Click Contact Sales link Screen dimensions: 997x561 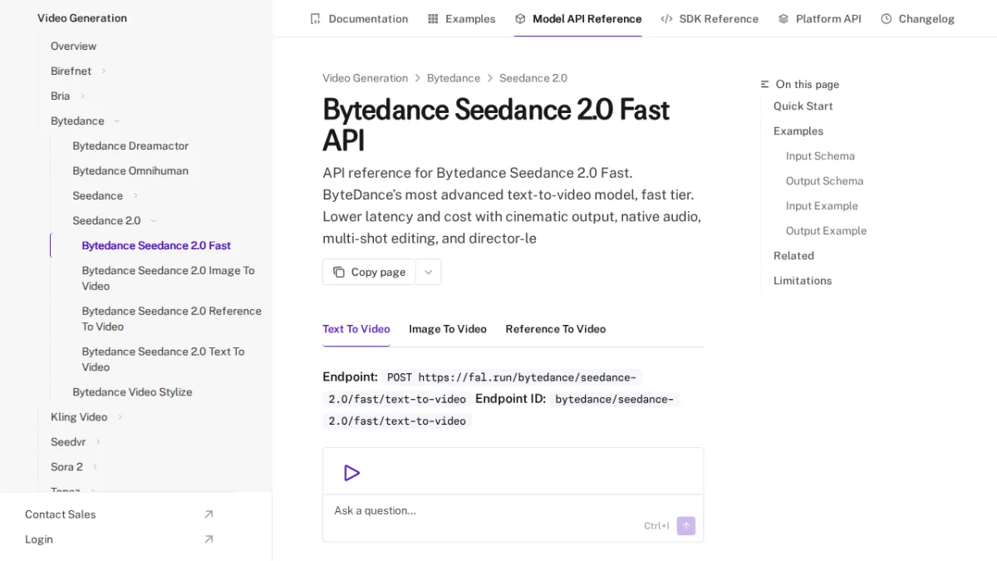61,514
